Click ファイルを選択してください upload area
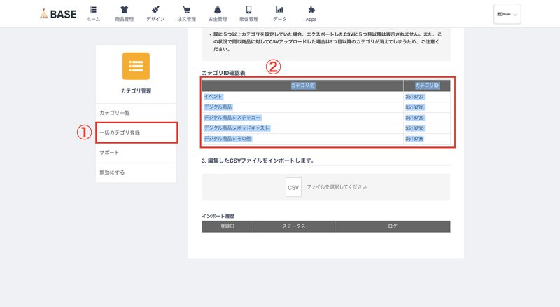560x307 pixels. click(326, 187)
